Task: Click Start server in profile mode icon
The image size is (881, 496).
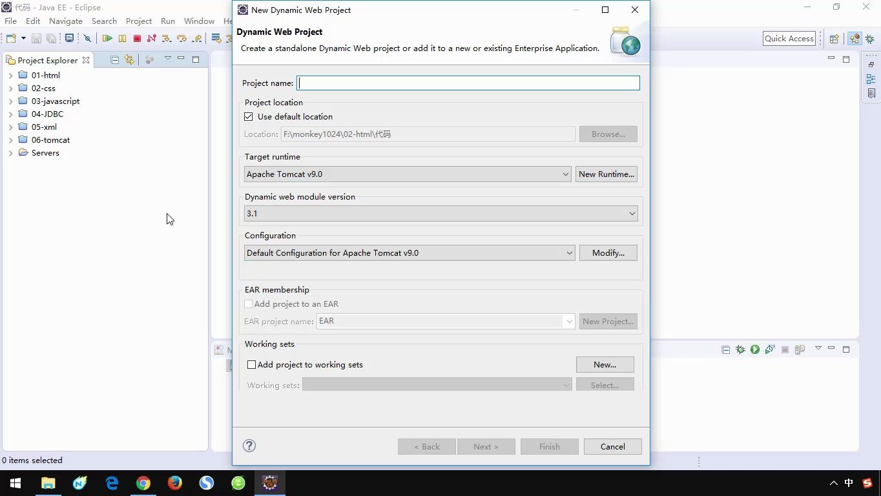Action: (770, 349)
